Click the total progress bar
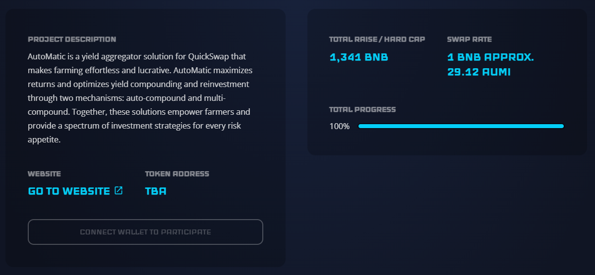 click(x=461, y=126)
